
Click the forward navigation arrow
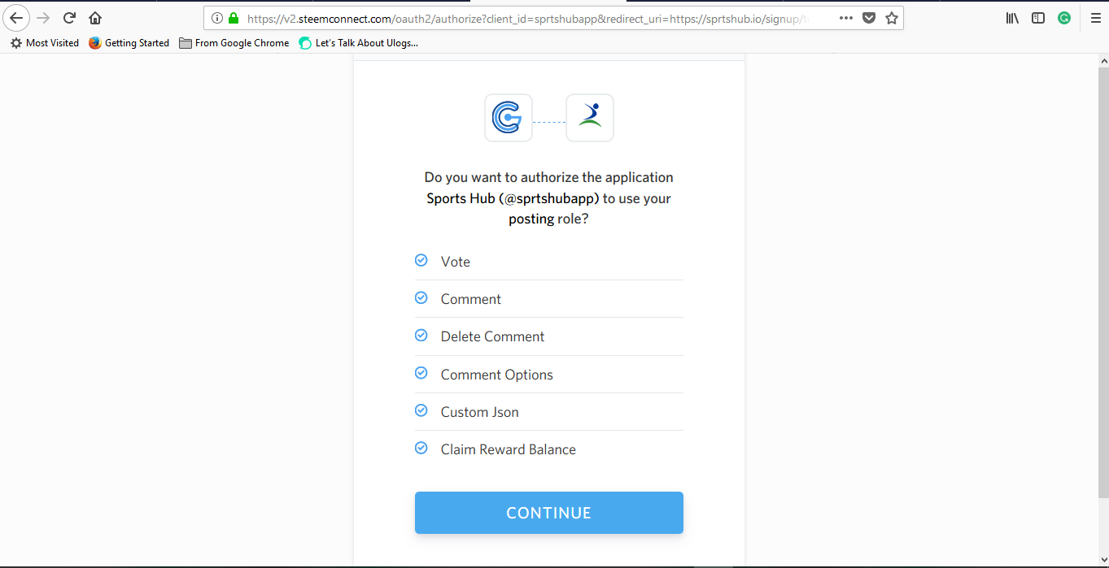[x=43, y=18]
